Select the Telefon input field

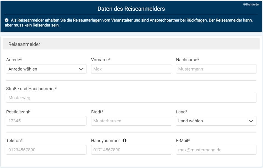pos(46,150)
